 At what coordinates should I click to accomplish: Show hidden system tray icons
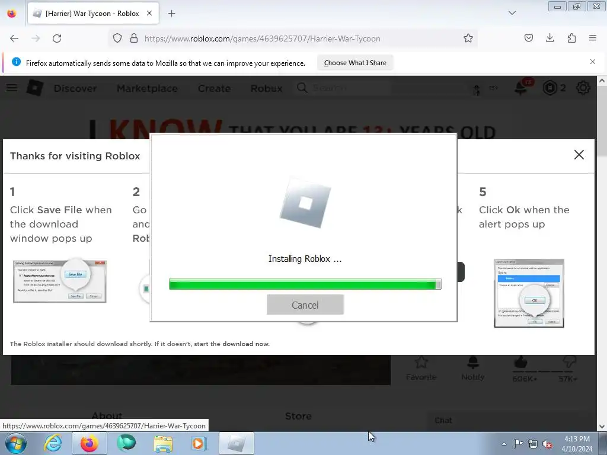(504, 444)
